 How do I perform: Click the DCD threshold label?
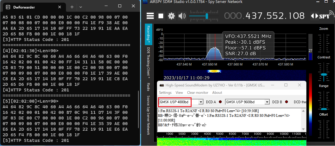click(x=300, y=102)
